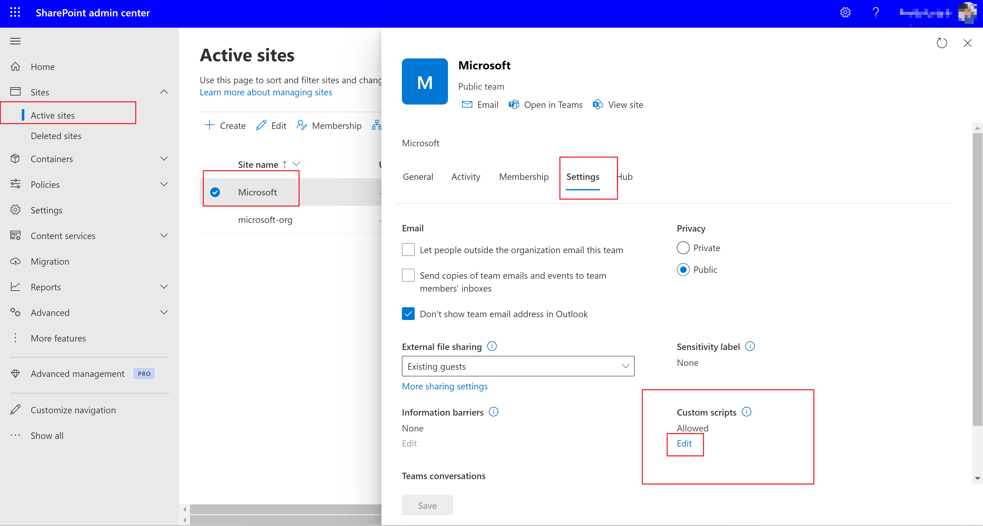The height and width of the screenshot is (526, 983).
Task: Open Site name column sort menu
Action: (296, 165)
